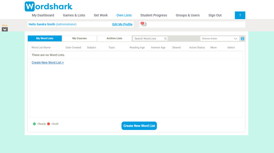
Task: Select Own Lists in navigation
Action: tap(124, 15)
